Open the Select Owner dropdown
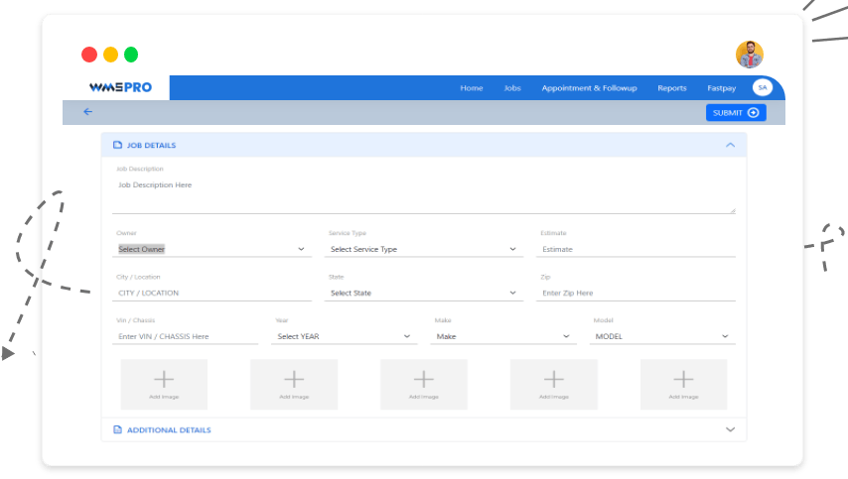This screenshot has width=848, height=479. tap(212, 250)
